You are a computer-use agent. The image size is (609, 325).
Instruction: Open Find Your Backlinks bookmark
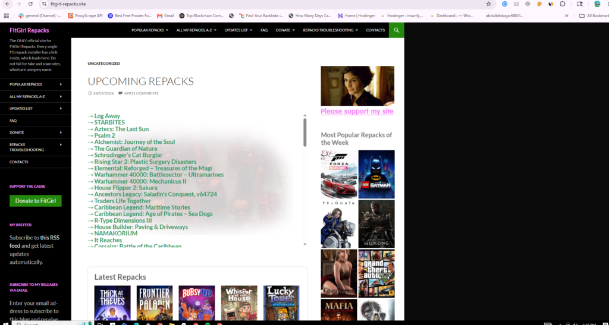point(262,16)
